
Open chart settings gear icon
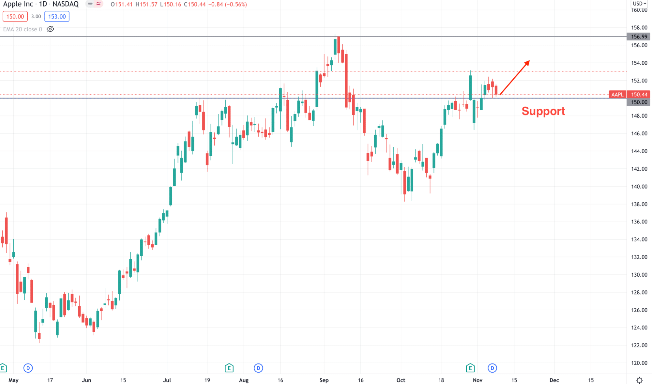(x=639, y=380)
